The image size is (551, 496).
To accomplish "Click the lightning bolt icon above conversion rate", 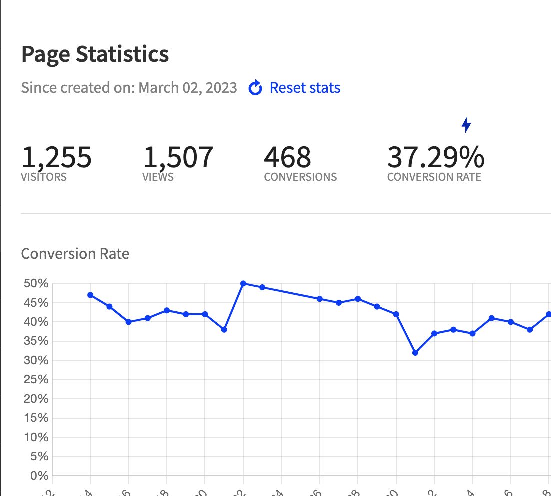I will click(466, 125).
